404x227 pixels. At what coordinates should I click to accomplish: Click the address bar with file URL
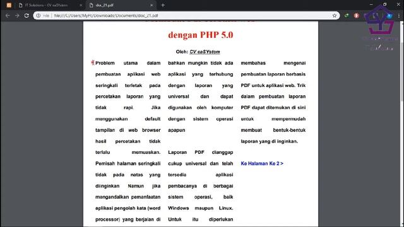186,16
